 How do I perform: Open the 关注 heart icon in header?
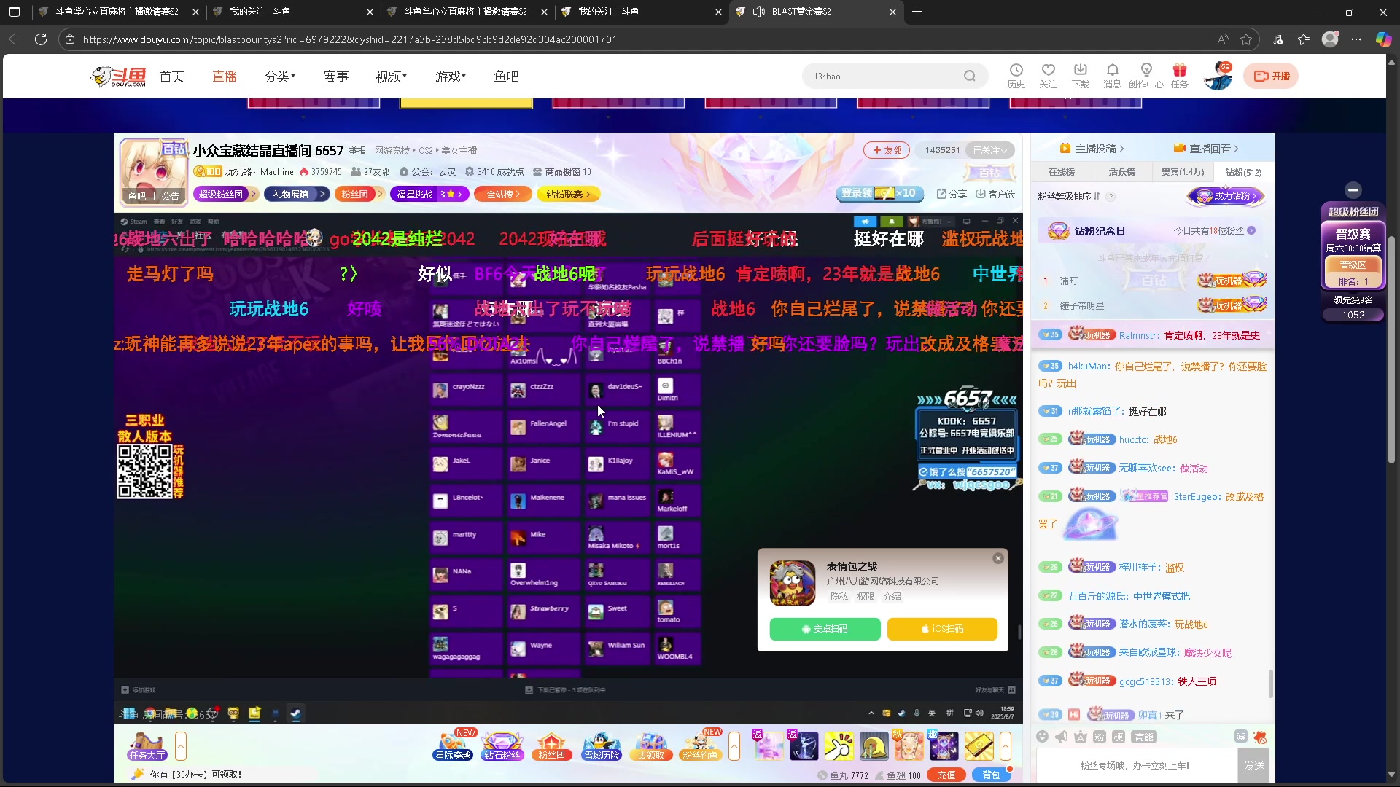(1048, 75)
